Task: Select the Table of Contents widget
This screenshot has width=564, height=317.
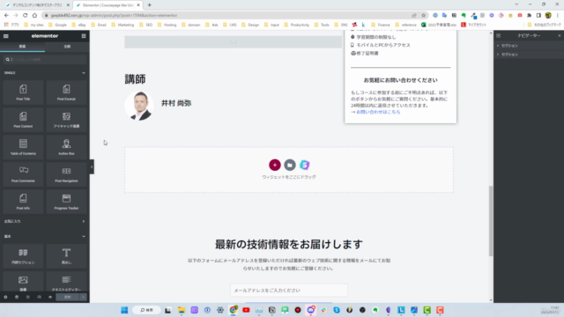Action: click(23, 147)
